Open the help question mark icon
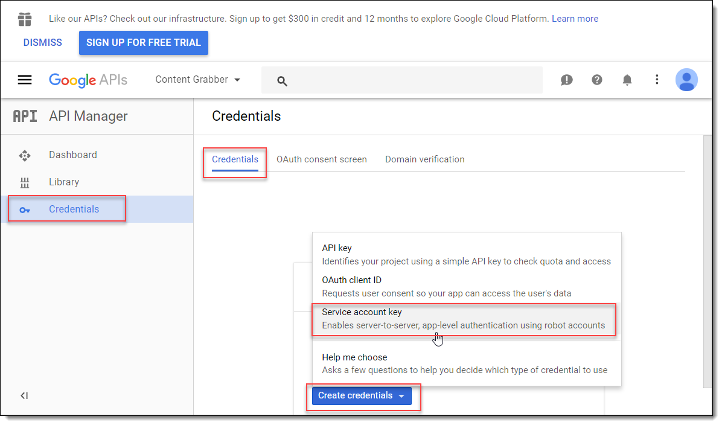The height and width of the screenshot is (425, 722). pyautogui.click(x=597, y=80)
